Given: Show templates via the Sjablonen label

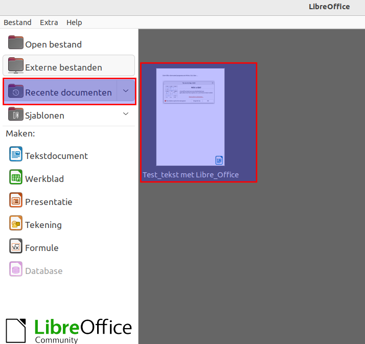Looking at the screenshot, I should pyautogui.click(x=44, y=116).
